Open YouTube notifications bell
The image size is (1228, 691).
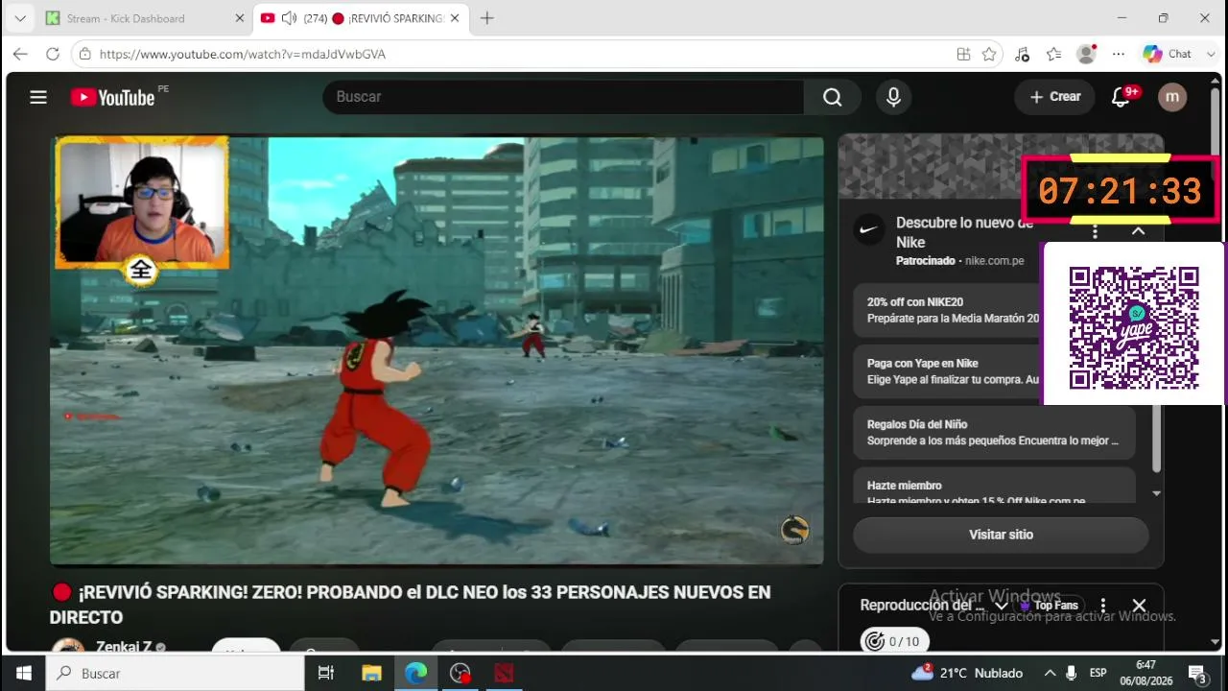(1121, 97)
